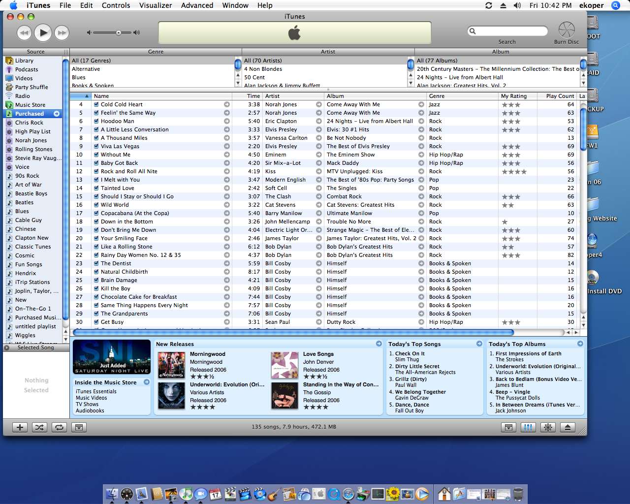This screenshot has height=504, width=630.
Task: Open the Edit menu
Action: point(87,5)
